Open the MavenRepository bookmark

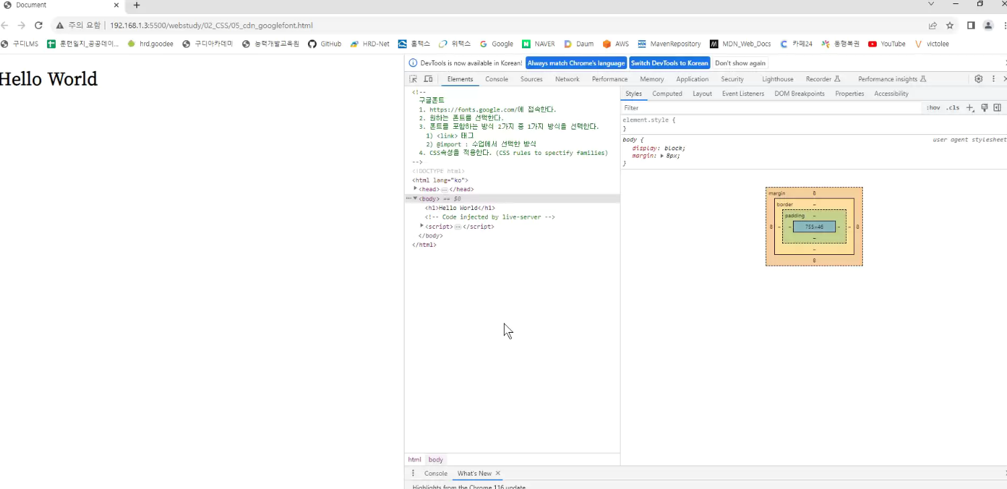pyautogui.click(x=669, y=44)
